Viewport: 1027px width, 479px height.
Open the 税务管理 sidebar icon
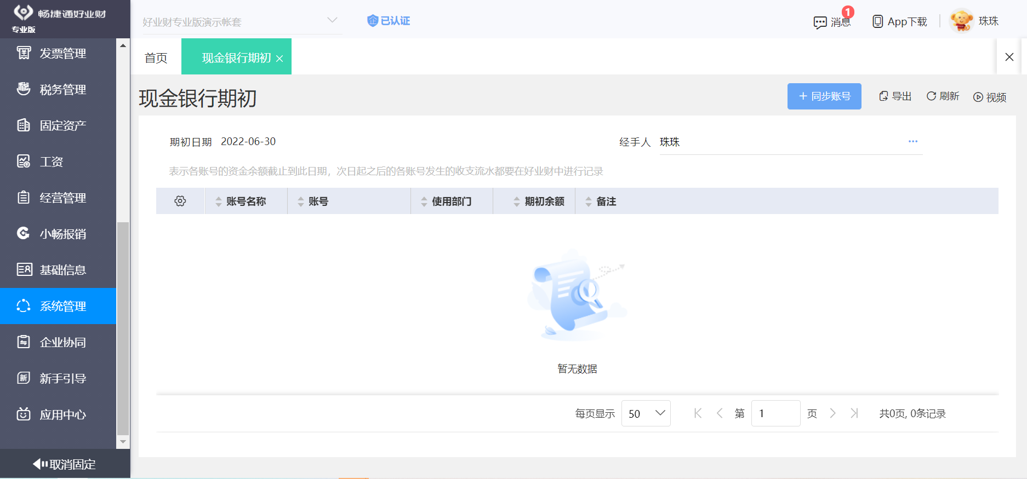(24, 89)
